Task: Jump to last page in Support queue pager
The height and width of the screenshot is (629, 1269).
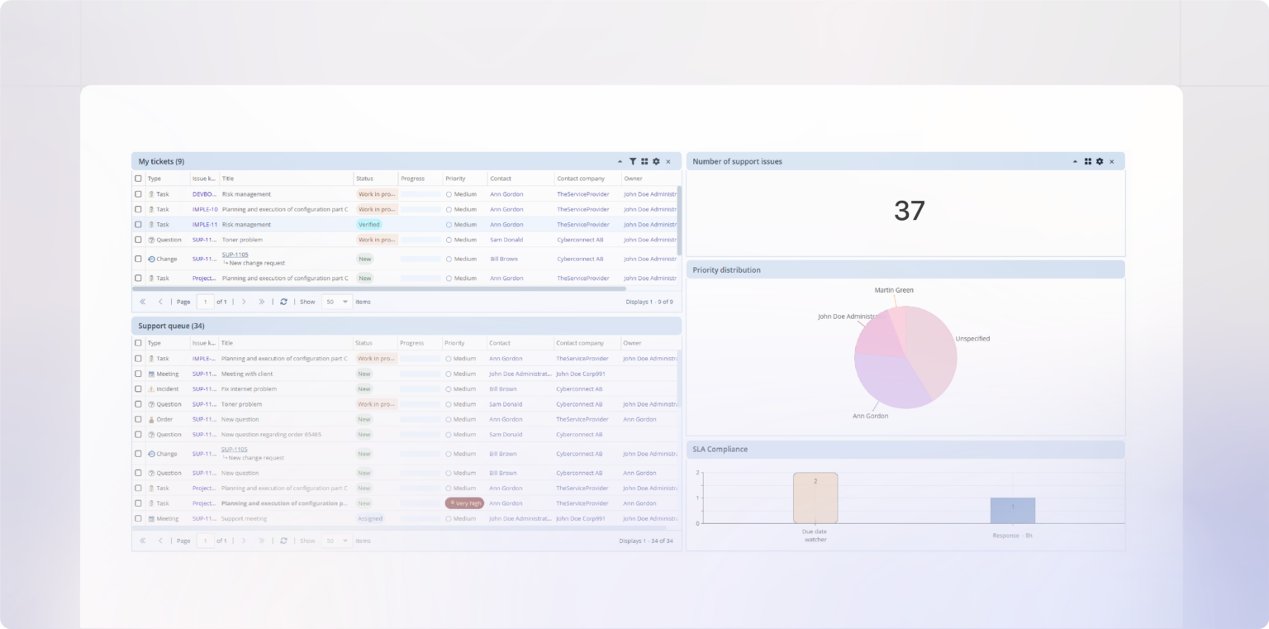Action: click(262, 541)
